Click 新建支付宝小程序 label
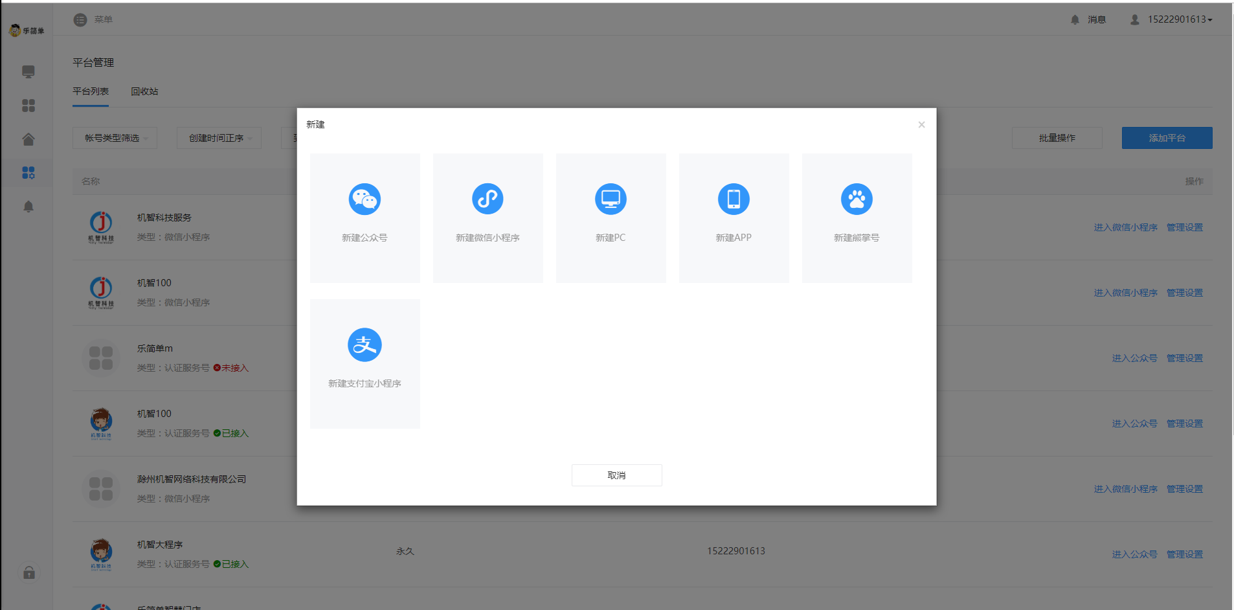The image size is (1234, 610). click(365, 383)
